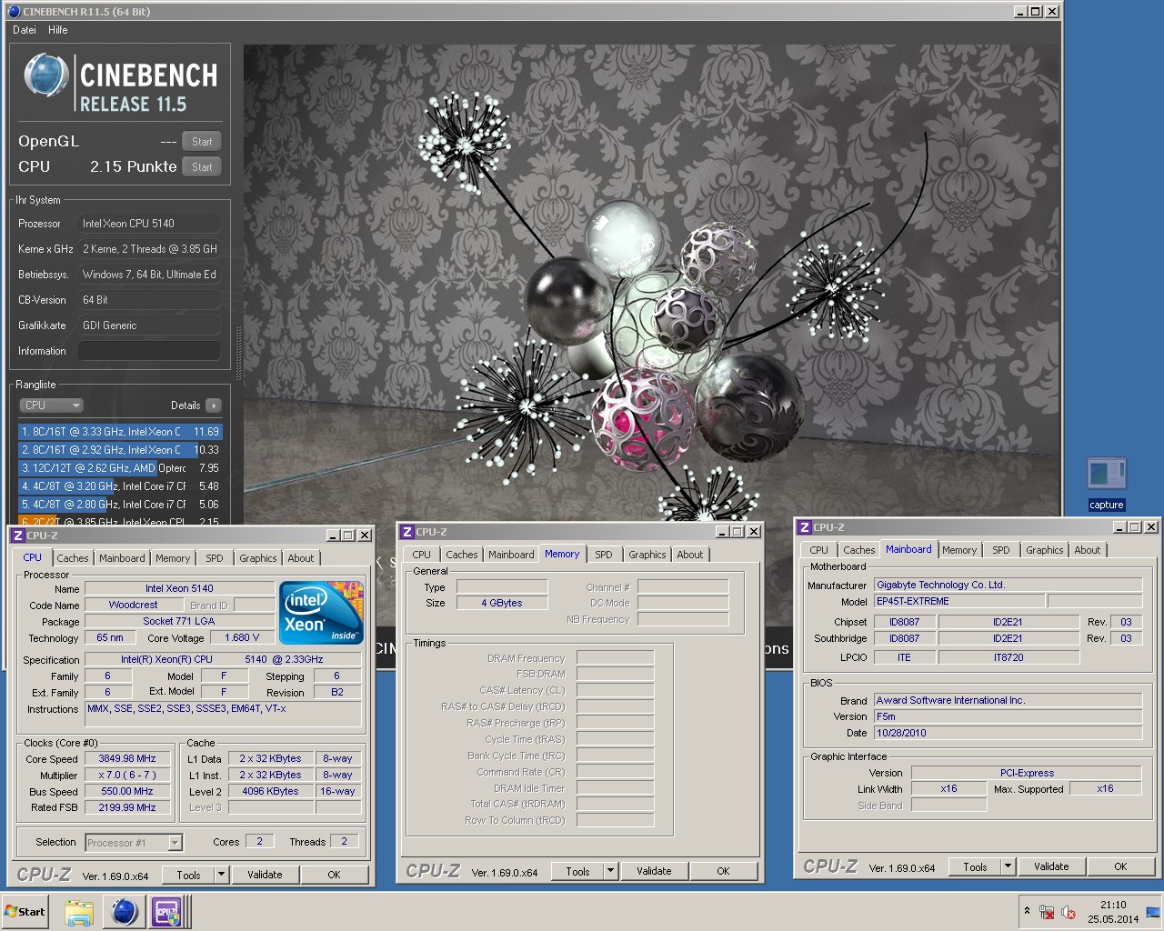Open About tab in right CPU-Z window
The image size is (1164, 931).
click(x=1088, y=550)
